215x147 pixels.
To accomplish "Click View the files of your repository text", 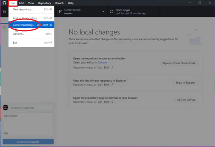I will coord(100,81).
